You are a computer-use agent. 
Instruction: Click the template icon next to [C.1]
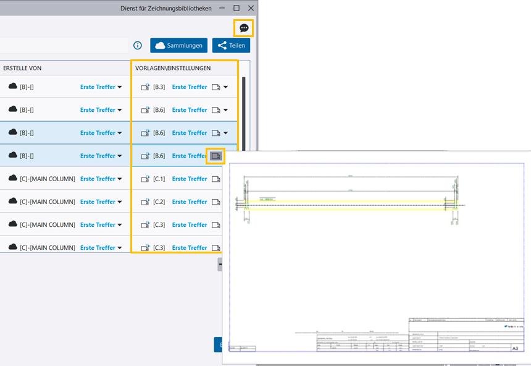coord(145,179)
